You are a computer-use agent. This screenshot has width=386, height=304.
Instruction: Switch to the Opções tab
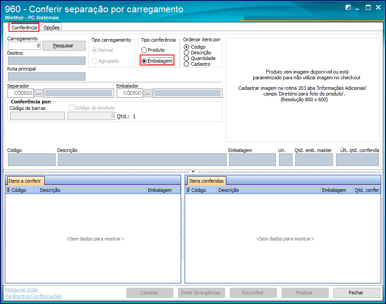(x=51, y=28)
